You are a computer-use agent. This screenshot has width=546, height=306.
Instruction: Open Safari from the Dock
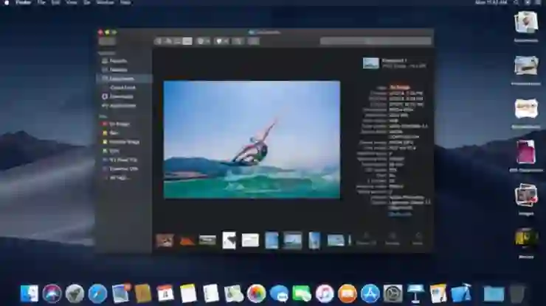(x=97, y=293)
